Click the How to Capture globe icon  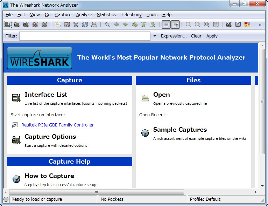click(16, 179)
